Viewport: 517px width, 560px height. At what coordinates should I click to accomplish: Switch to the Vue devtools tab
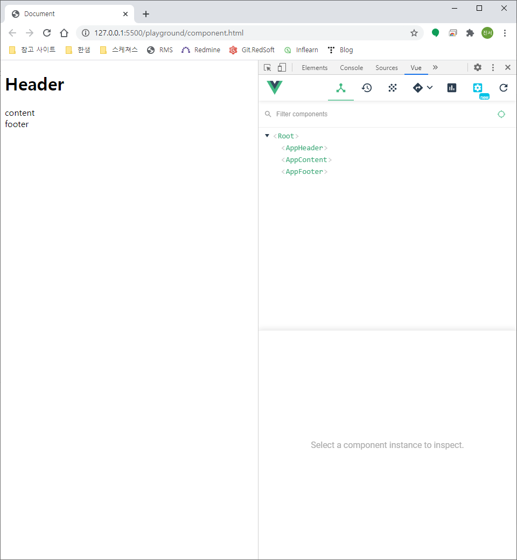point(416,68)
